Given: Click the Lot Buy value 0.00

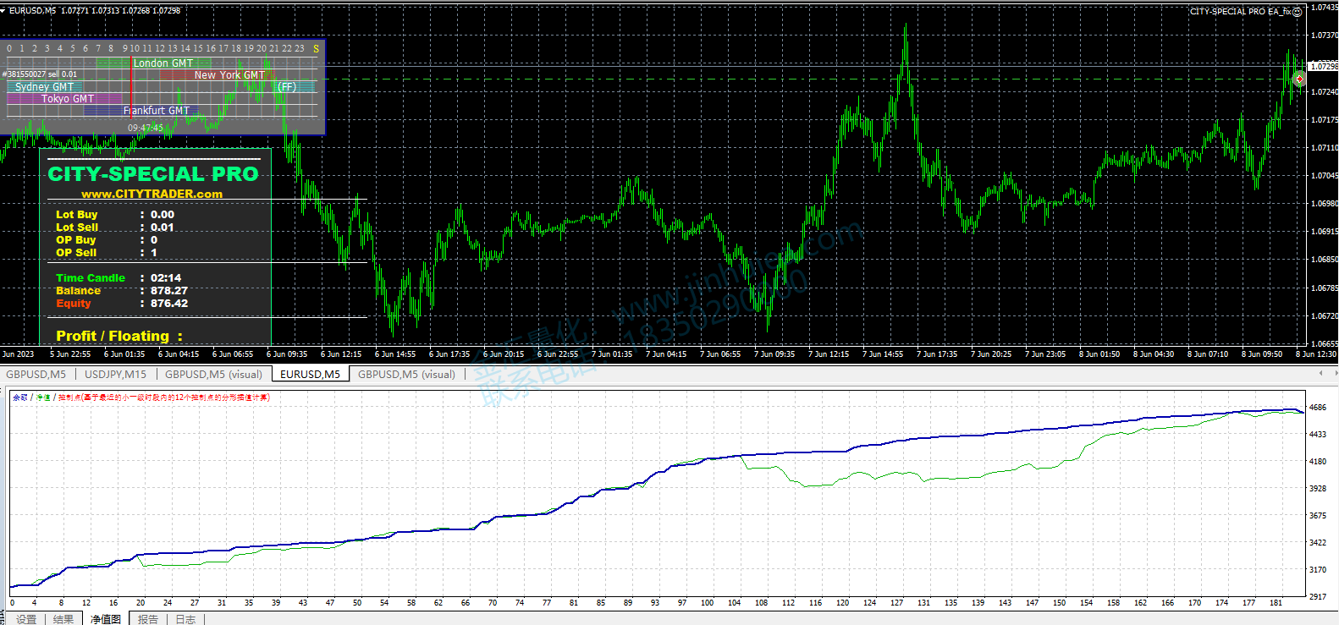Looking at the screenshot, I should 163,215.
